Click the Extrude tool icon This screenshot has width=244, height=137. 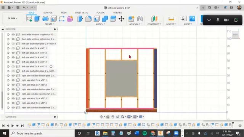(x=37, y=19)
